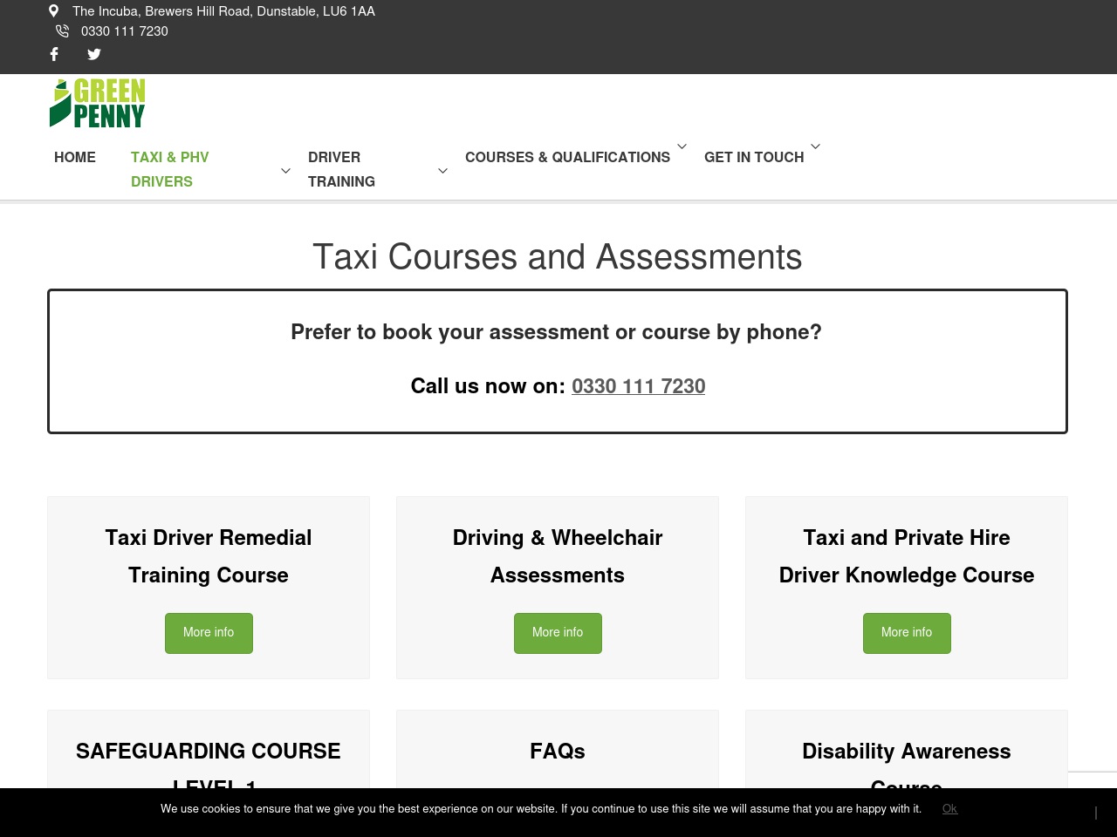Screen dimensions: 1117x837
Task: Click More info under Taxi Driver Remedial Training
Action: pyautogui.click(x=209, y=633)
